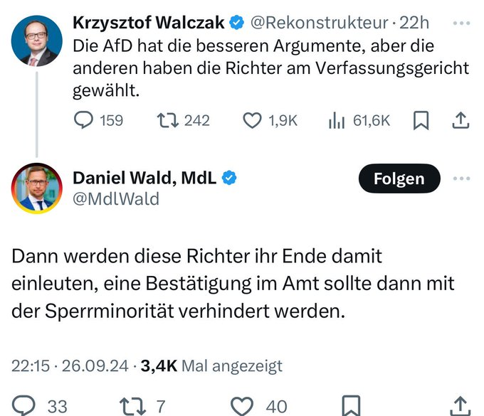Share Krzysztof Walczak's post
This screenshot has width=484, height=416.
pyautogui.click(x=461, y=120)
